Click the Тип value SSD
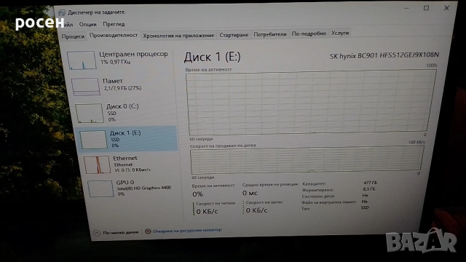 pyautogui.click(x=365, y=207)
